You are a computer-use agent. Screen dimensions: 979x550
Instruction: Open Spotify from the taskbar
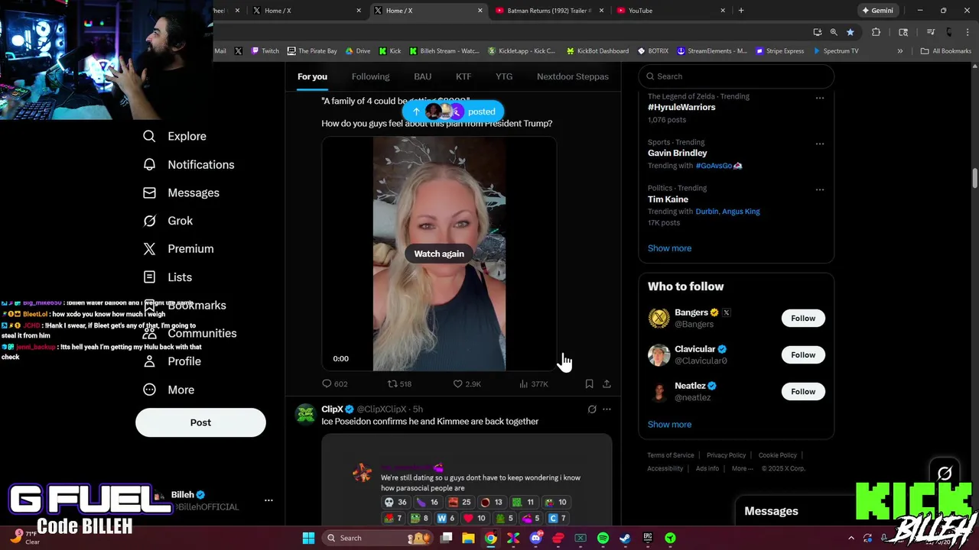pyautogui.click(x=603, y=538)
